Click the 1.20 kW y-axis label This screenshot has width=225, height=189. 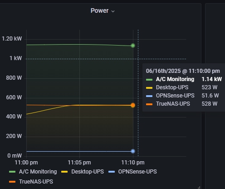[12, 39]
